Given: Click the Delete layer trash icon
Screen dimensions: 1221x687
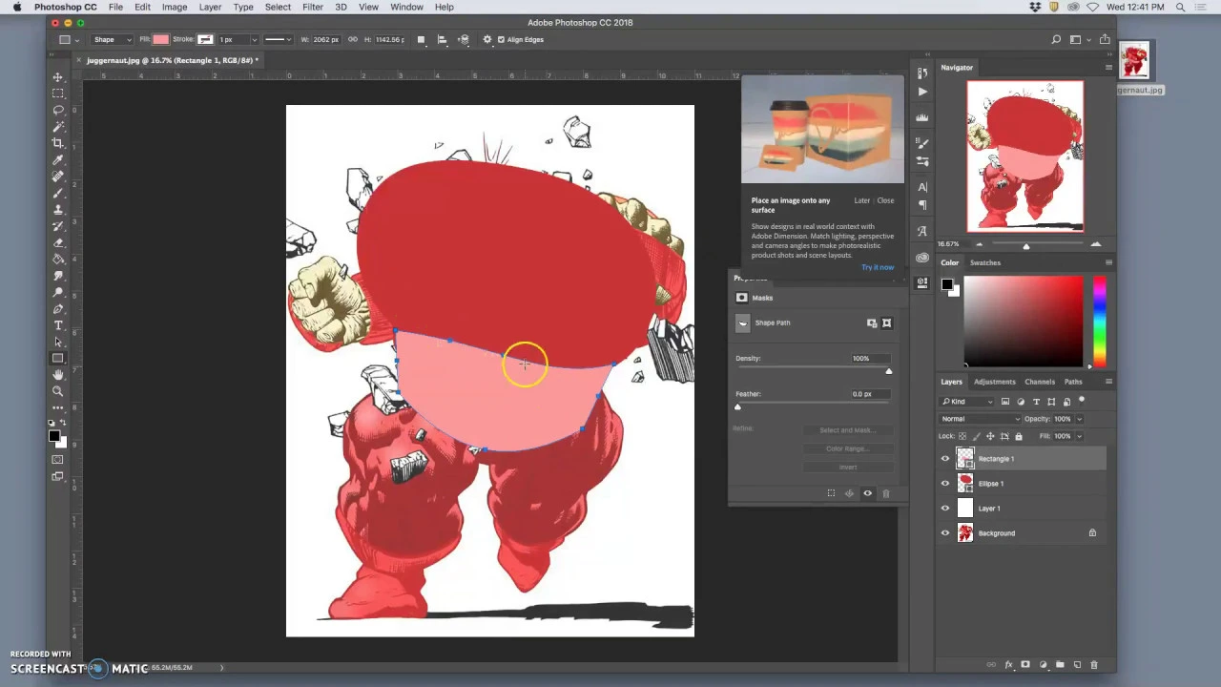Looking at the screenshot, I should click(1094, 665).
